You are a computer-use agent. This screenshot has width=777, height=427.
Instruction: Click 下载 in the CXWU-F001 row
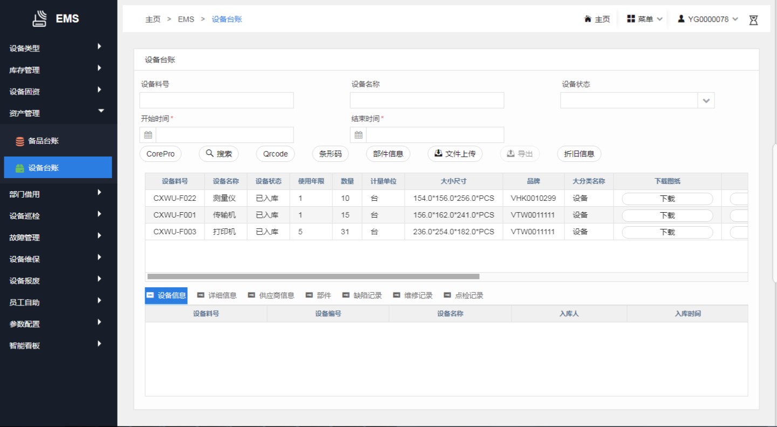(x=667, y=215)
